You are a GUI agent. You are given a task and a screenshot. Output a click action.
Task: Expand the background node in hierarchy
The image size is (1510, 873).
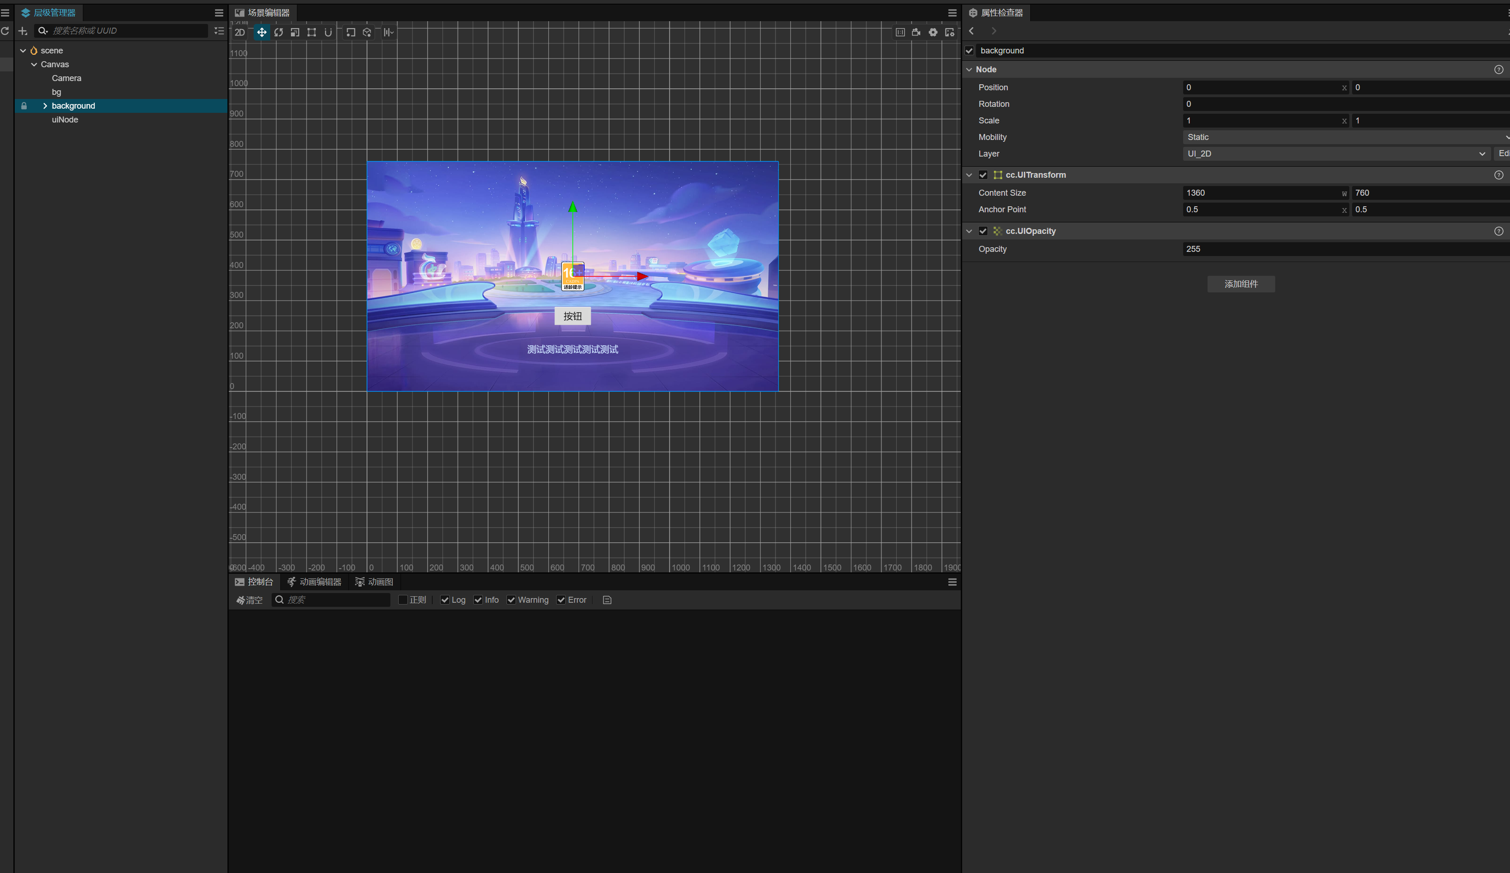point(45,105)
